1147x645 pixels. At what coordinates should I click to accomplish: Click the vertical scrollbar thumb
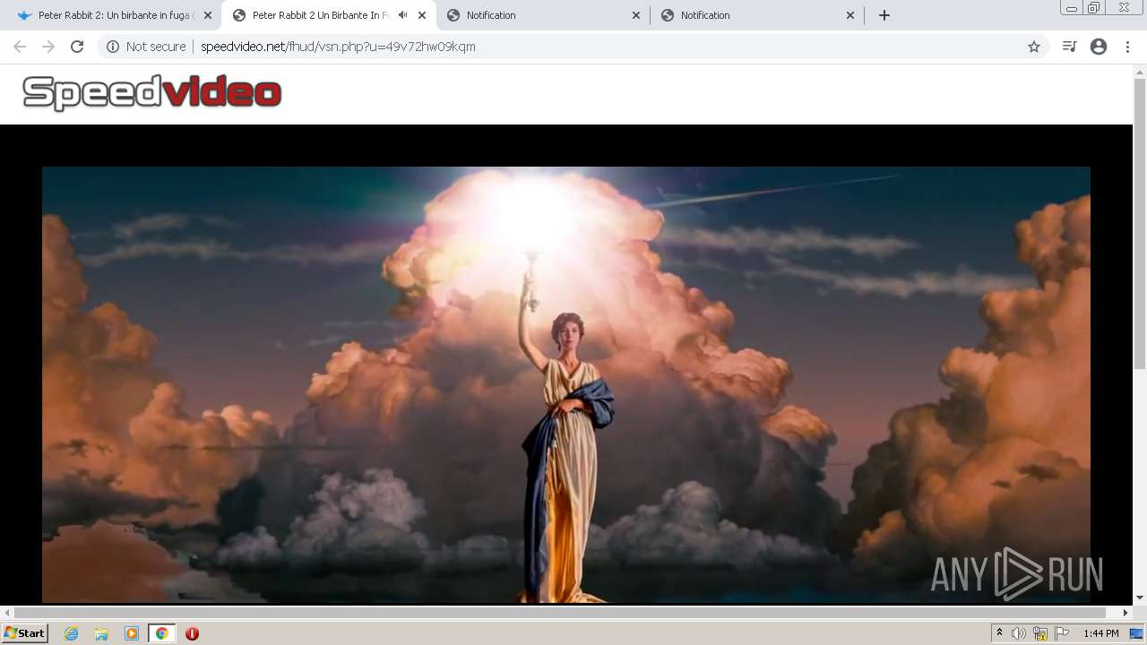pos(1140,224)
